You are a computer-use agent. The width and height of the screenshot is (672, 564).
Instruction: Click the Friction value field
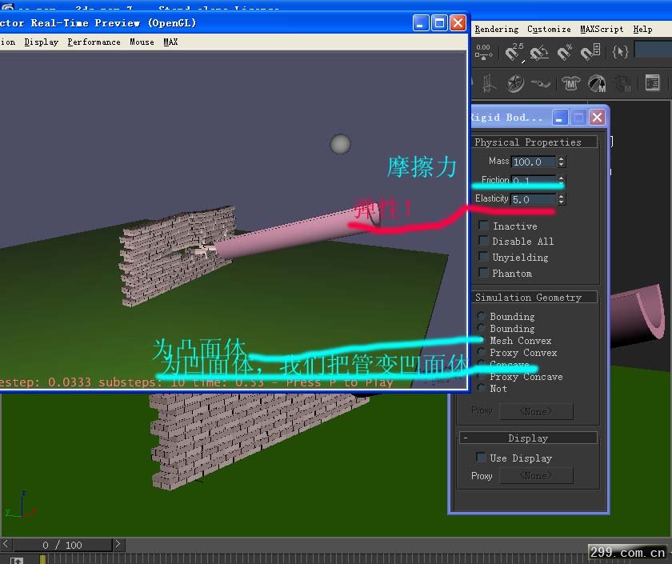tap(534, 180)
